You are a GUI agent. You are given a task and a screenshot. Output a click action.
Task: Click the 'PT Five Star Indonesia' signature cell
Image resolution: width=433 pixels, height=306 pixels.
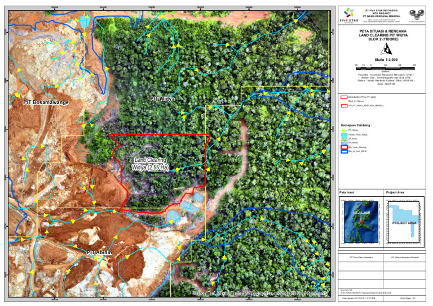click(361, 257)
